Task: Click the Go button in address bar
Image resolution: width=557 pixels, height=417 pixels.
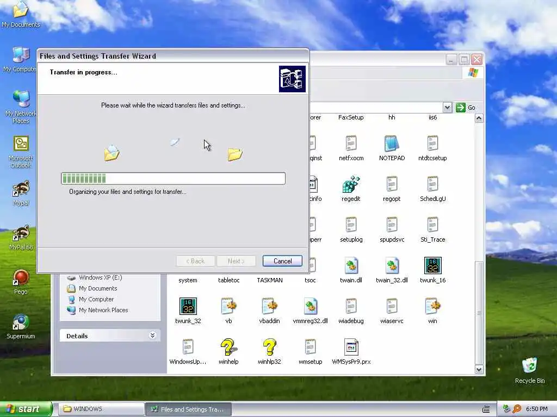Action: [x=466, y=108]
